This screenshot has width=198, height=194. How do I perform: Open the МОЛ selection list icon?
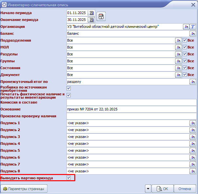pyautogui.click(x=178, y=48)
